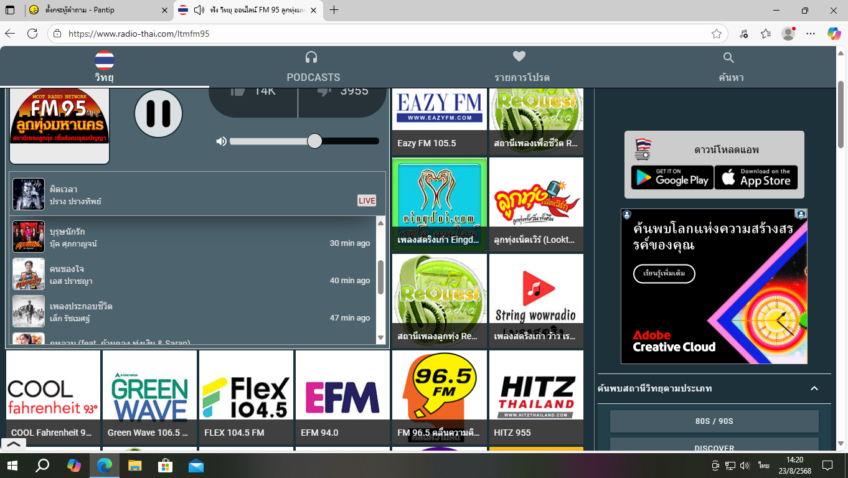This screenshot has width=848, height=478.
Task: Open the ค้นหา search tab
Action: click(731, 67)
